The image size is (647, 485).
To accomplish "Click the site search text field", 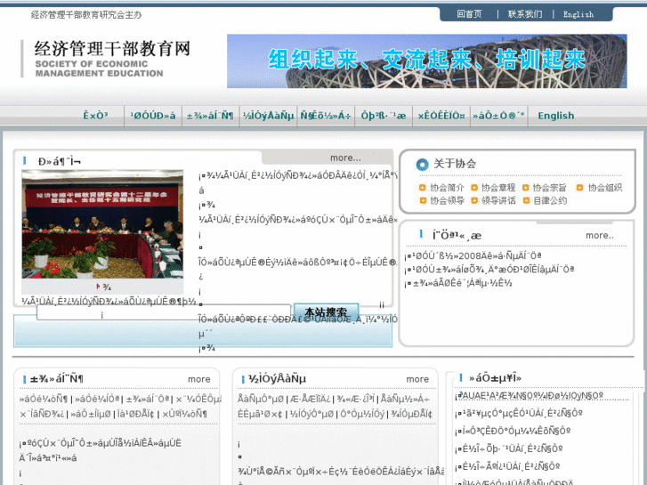I will pos(164,312).
